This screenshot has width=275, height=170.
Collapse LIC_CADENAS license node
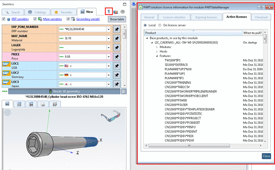point(152,42)
